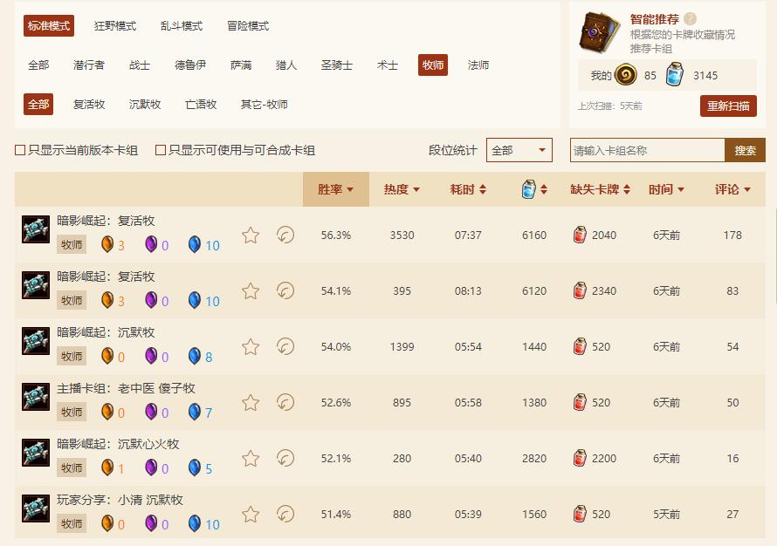This screenshot has height=546, width=777.
Task: Click the 搜索 button
Action: (x=745, y=150)
